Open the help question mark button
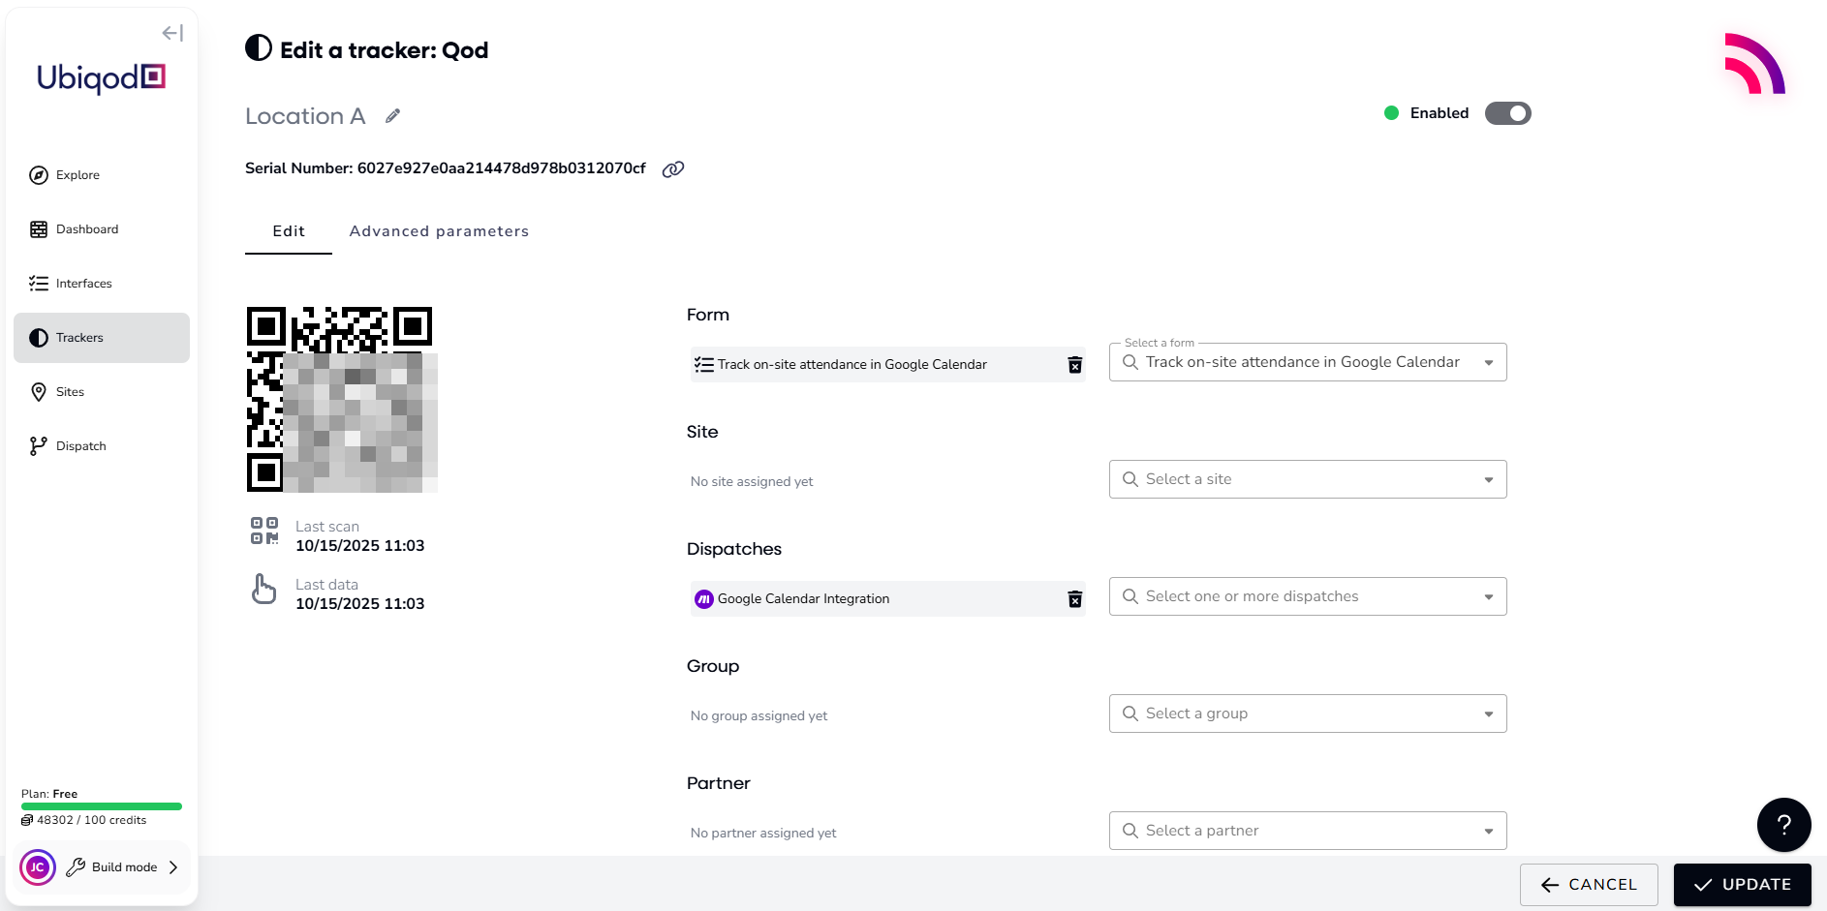Viewport: 1827px width, 911px height. 1783,825
